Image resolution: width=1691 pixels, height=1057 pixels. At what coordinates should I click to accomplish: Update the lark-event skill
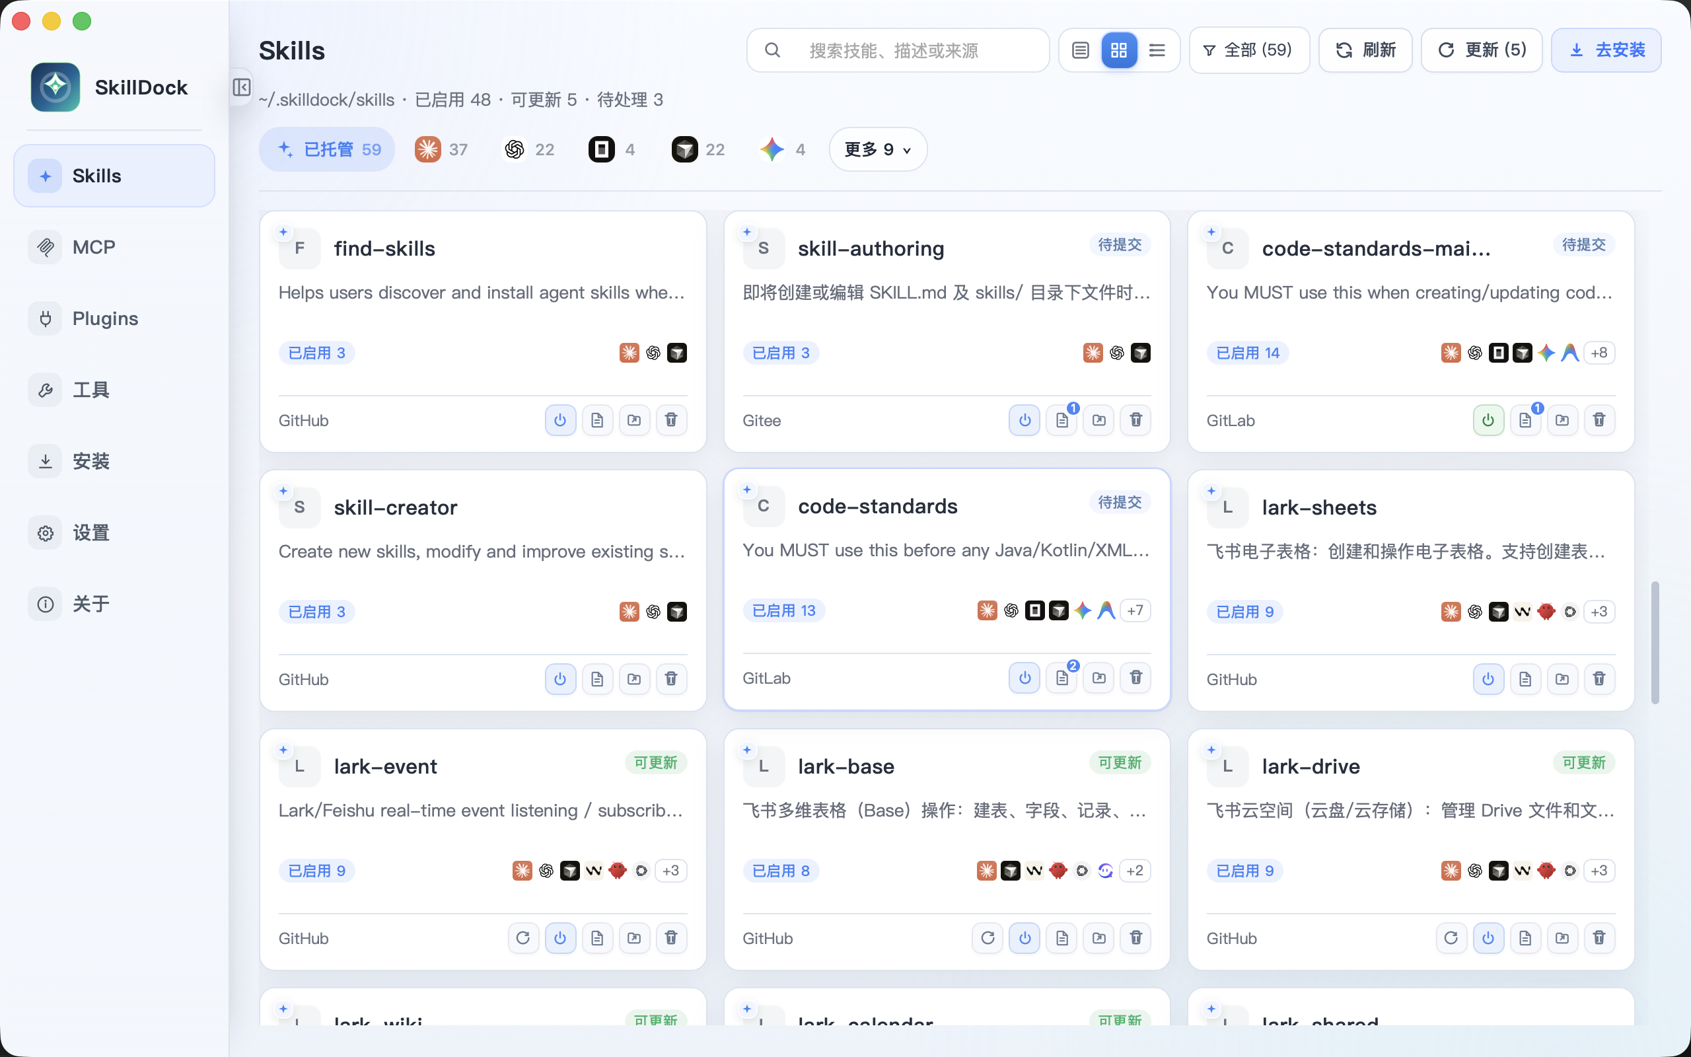522,937
